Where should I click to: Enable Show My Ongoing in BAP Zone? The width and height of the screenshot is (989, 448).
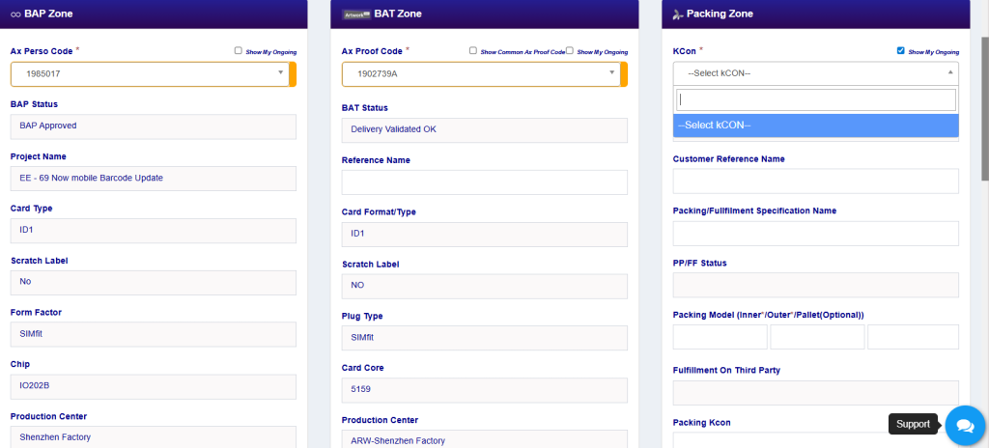tap(238, 50)
